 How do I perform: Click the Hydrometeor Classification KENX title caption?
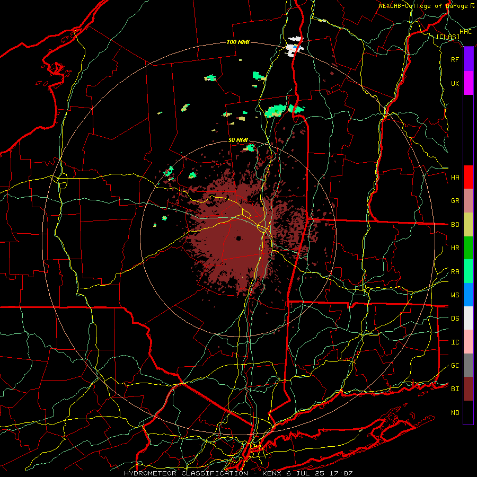click(238, 473)
